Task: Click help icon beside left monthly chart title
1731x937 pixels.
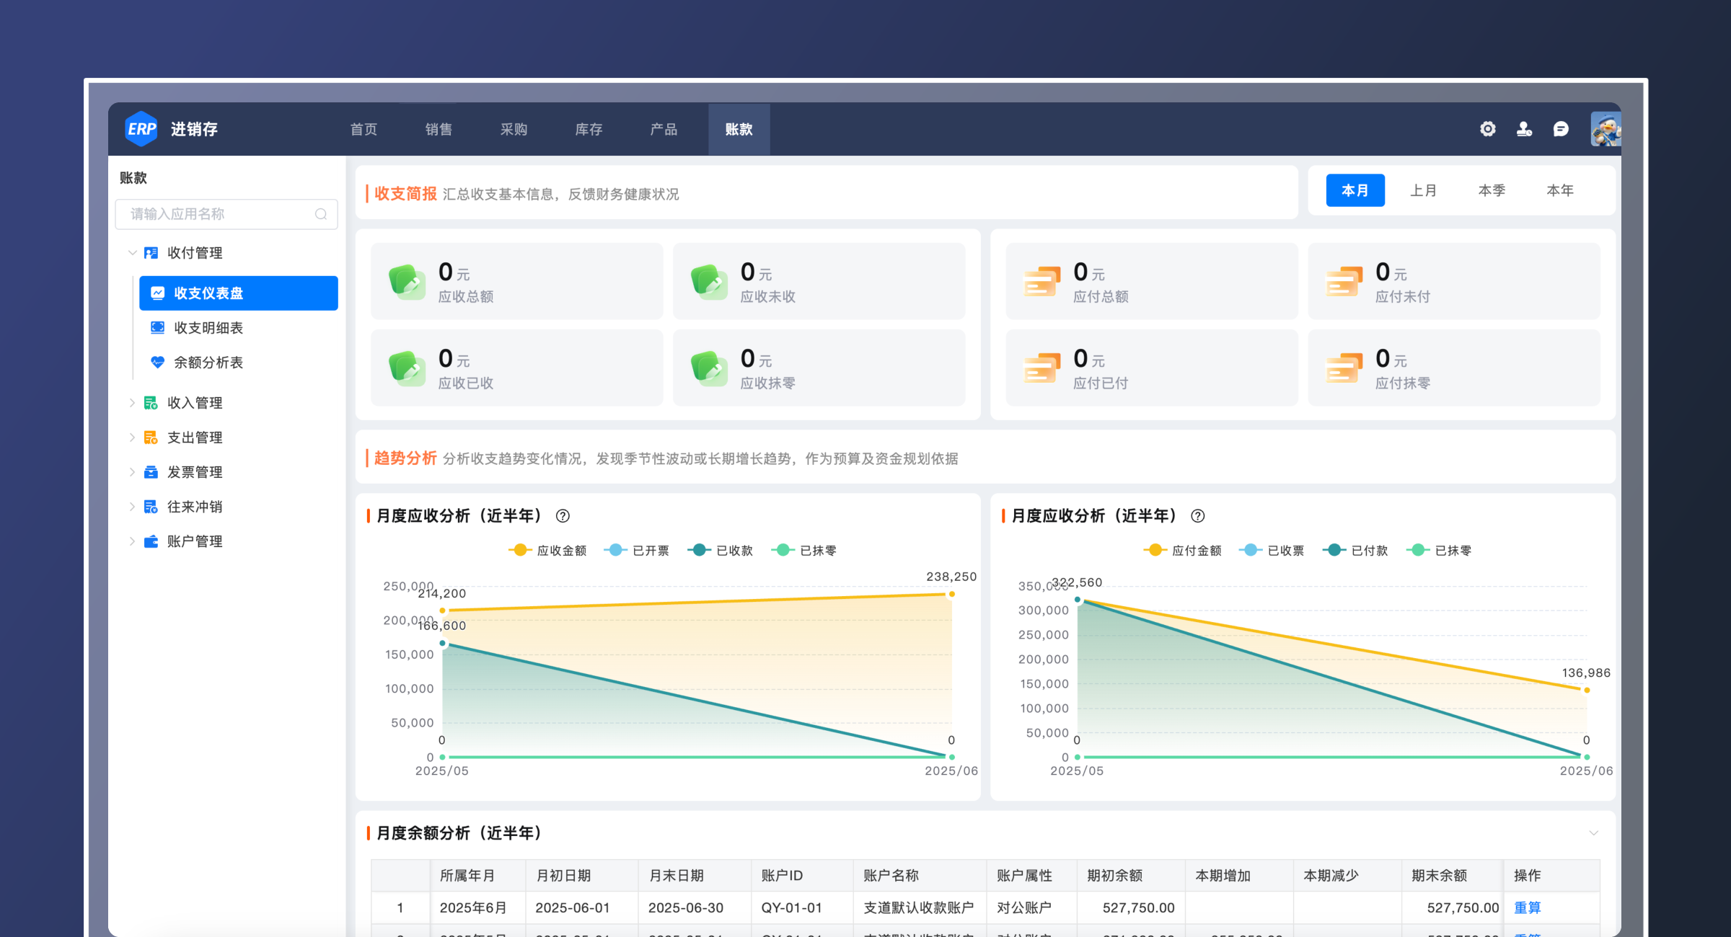Action: point(563,516)
